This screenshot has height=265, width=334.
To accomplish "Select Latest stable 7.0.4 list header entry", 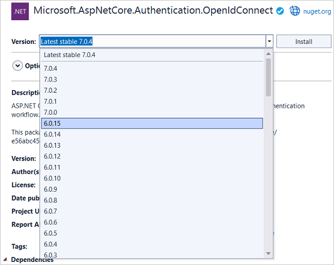I will point(152,55).
